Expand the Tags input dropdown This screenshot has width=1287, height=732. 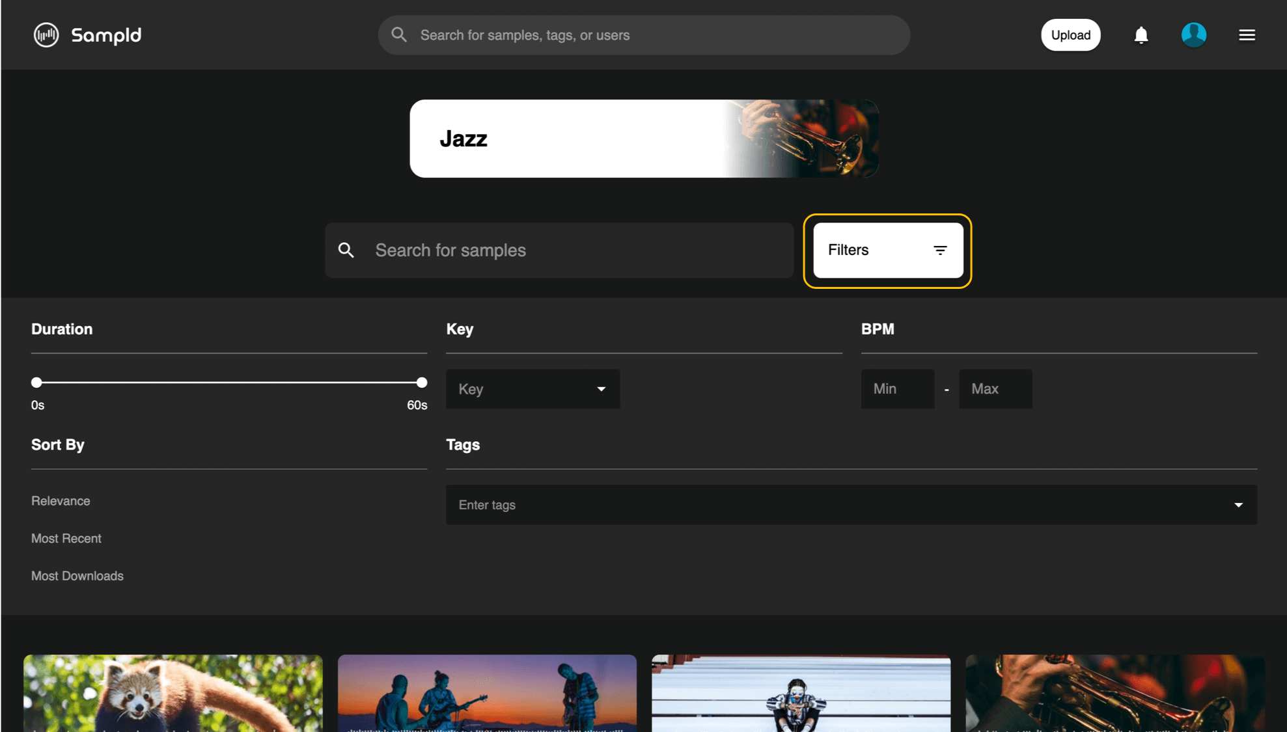(1238, 505)
